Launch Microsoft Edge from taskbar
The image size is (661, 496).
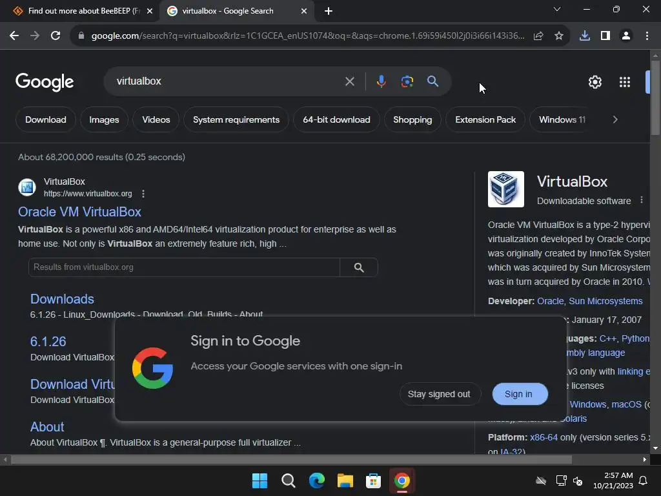(316, 480)
